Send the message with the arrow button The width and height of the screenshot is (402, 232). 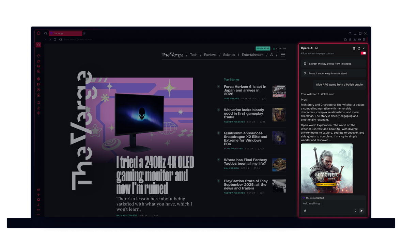coord(361,211)
